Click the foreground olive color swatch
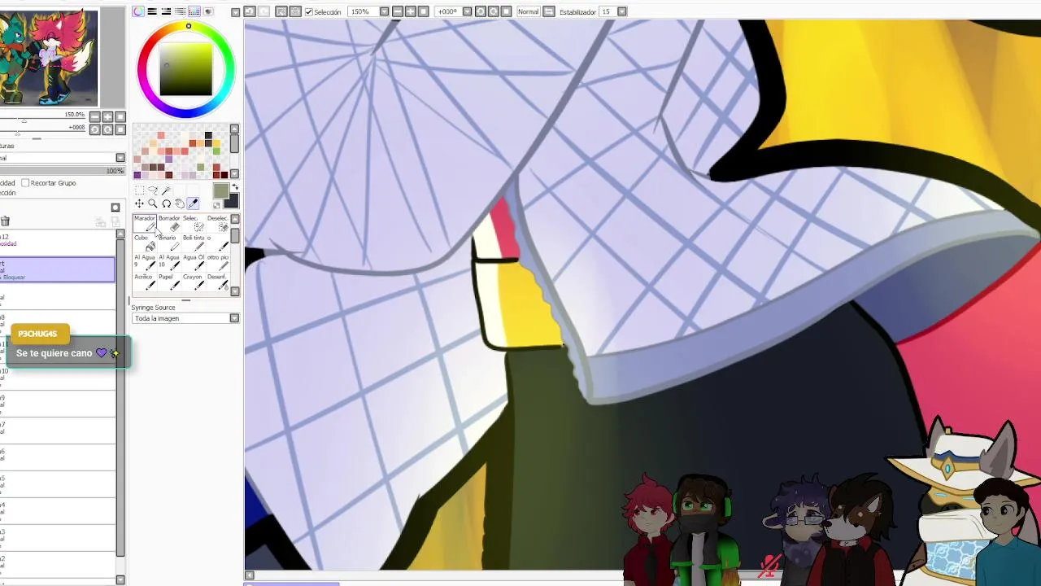Viewport: 1041px width, 586px height. coord(220,191)
